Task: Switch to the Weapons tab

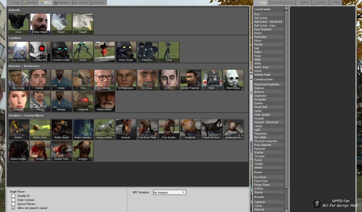Action: (62, 3)
